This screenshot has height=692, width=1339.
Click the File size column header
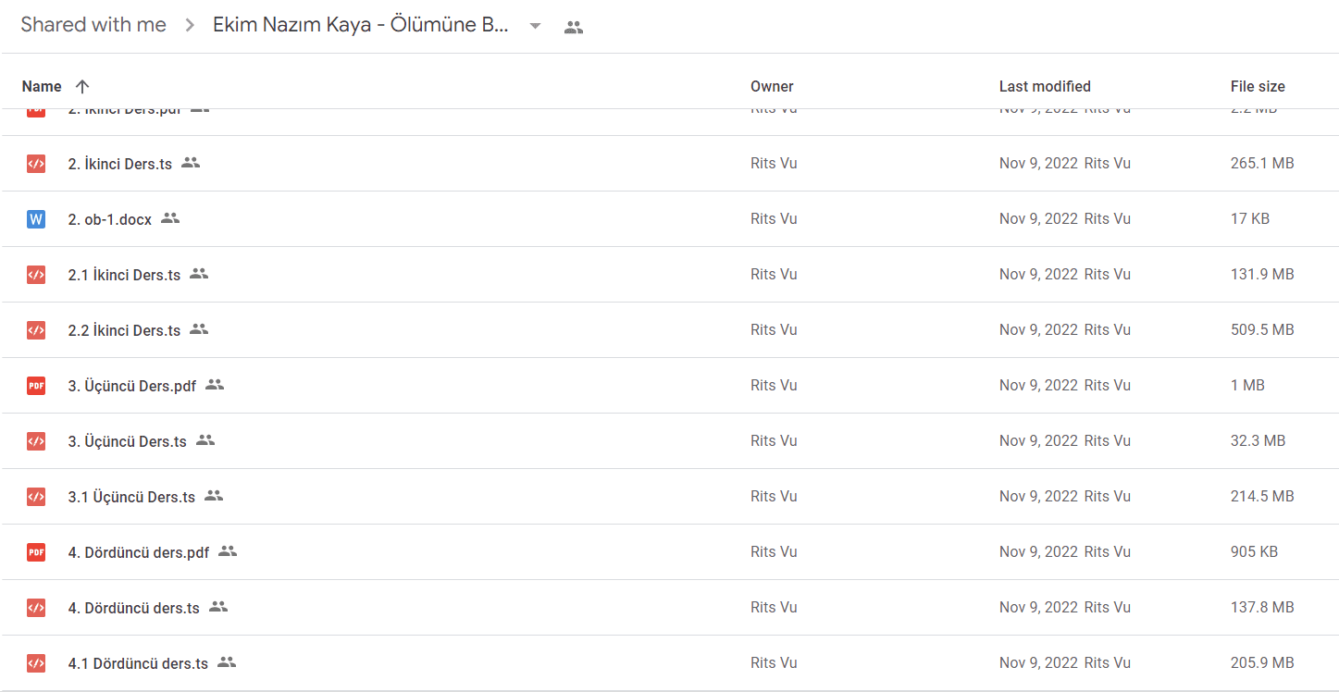point(1258,86)
